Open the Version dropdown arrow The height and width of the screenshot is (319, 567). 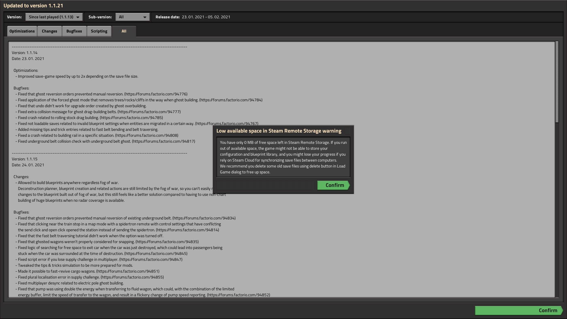tap(78, 17)
